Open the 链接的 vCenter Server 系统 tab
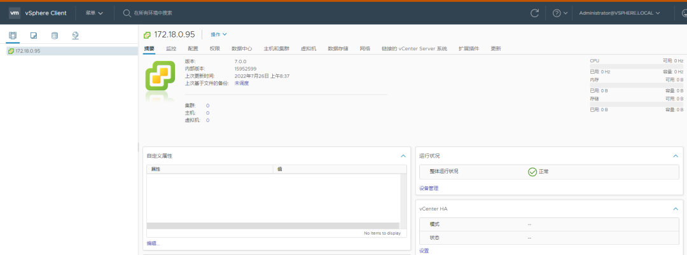This screenshot has height=255, width=687. (415, 48)
